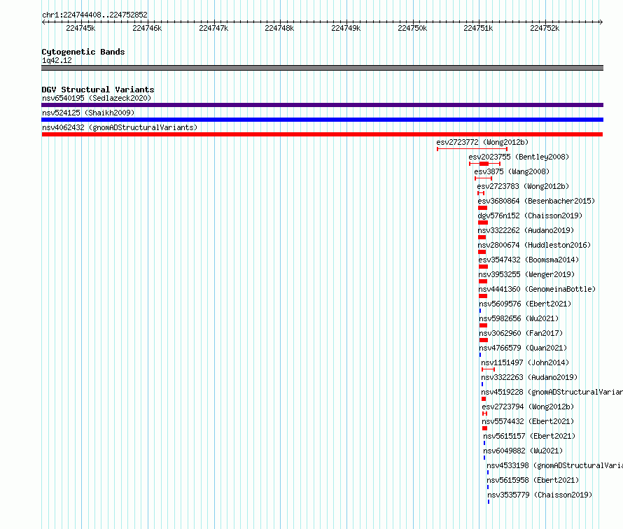The image size is (623, 529).
Task: Select nsv3535779 (Chaisson2019) label
Action: pyautogui.click(x=540, y=495)
